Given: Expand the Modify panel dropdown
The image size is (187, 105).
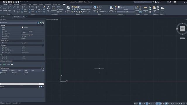Looking at the screenshot, I should 33,14.
